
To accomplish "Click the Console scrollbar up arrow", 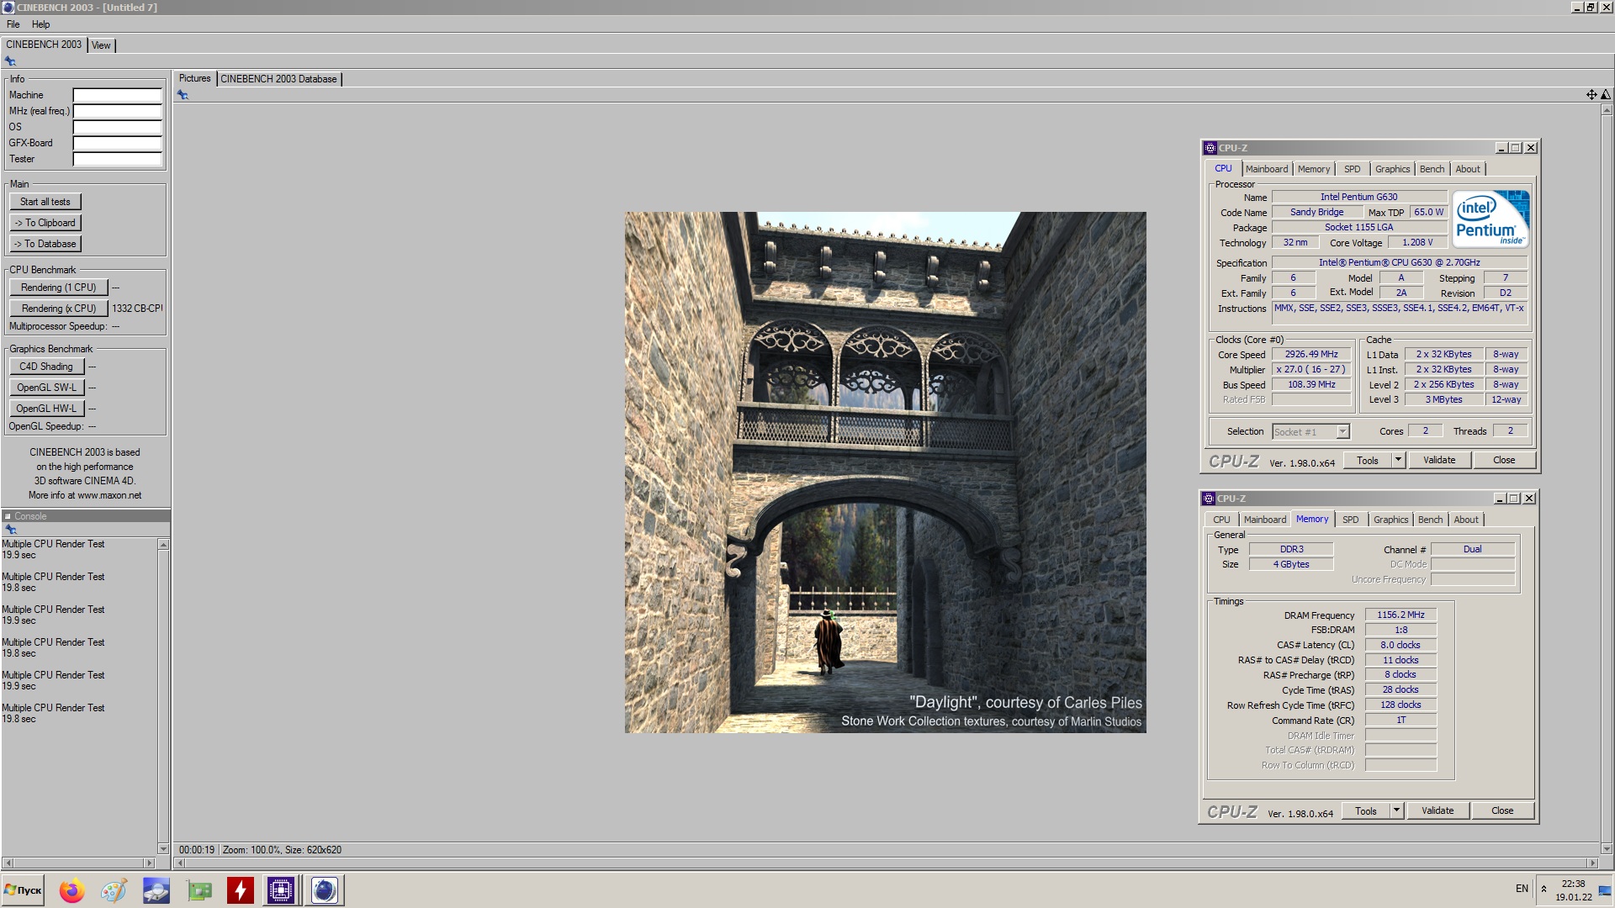I will (x=163, y=545).
